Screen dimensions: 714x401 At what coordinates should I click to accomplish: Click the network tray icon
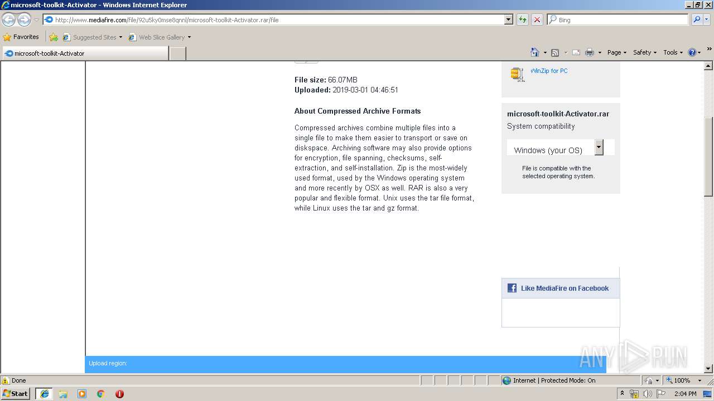coord(634,394)
